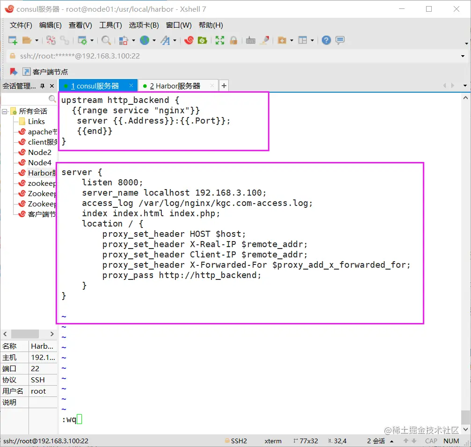The width and height of the screenshot is (471, 447).
Task: Click the Find magnifier toolbar icon
Action: (106, 40)
